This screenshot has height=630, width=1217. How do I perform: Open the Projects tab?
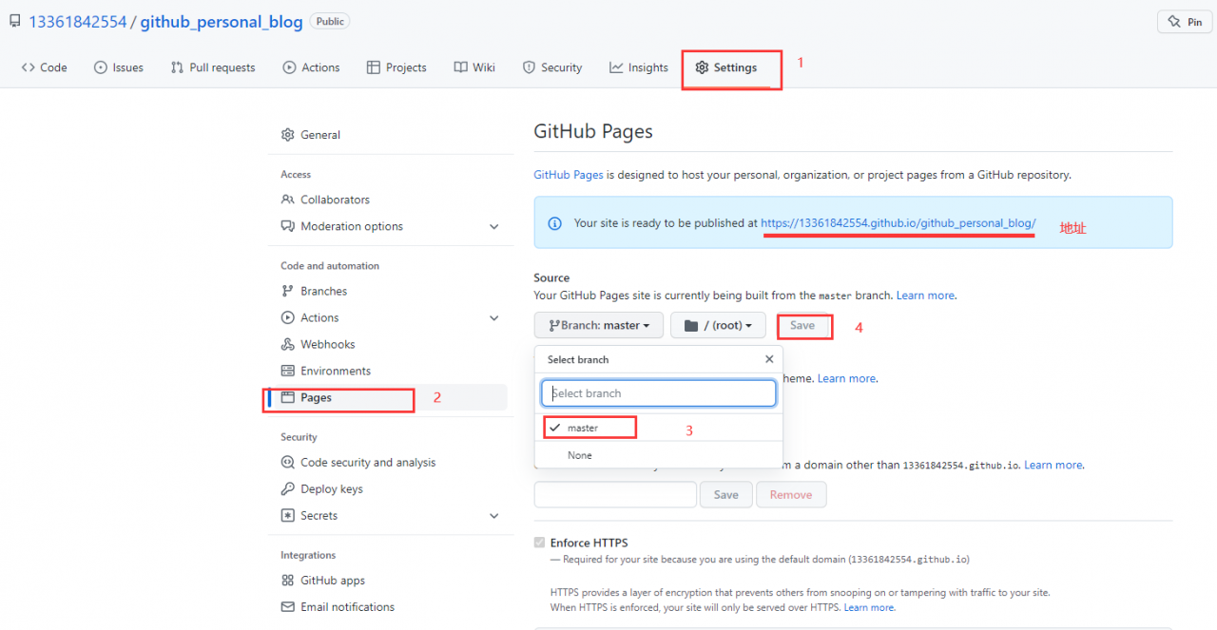(396, 67)
